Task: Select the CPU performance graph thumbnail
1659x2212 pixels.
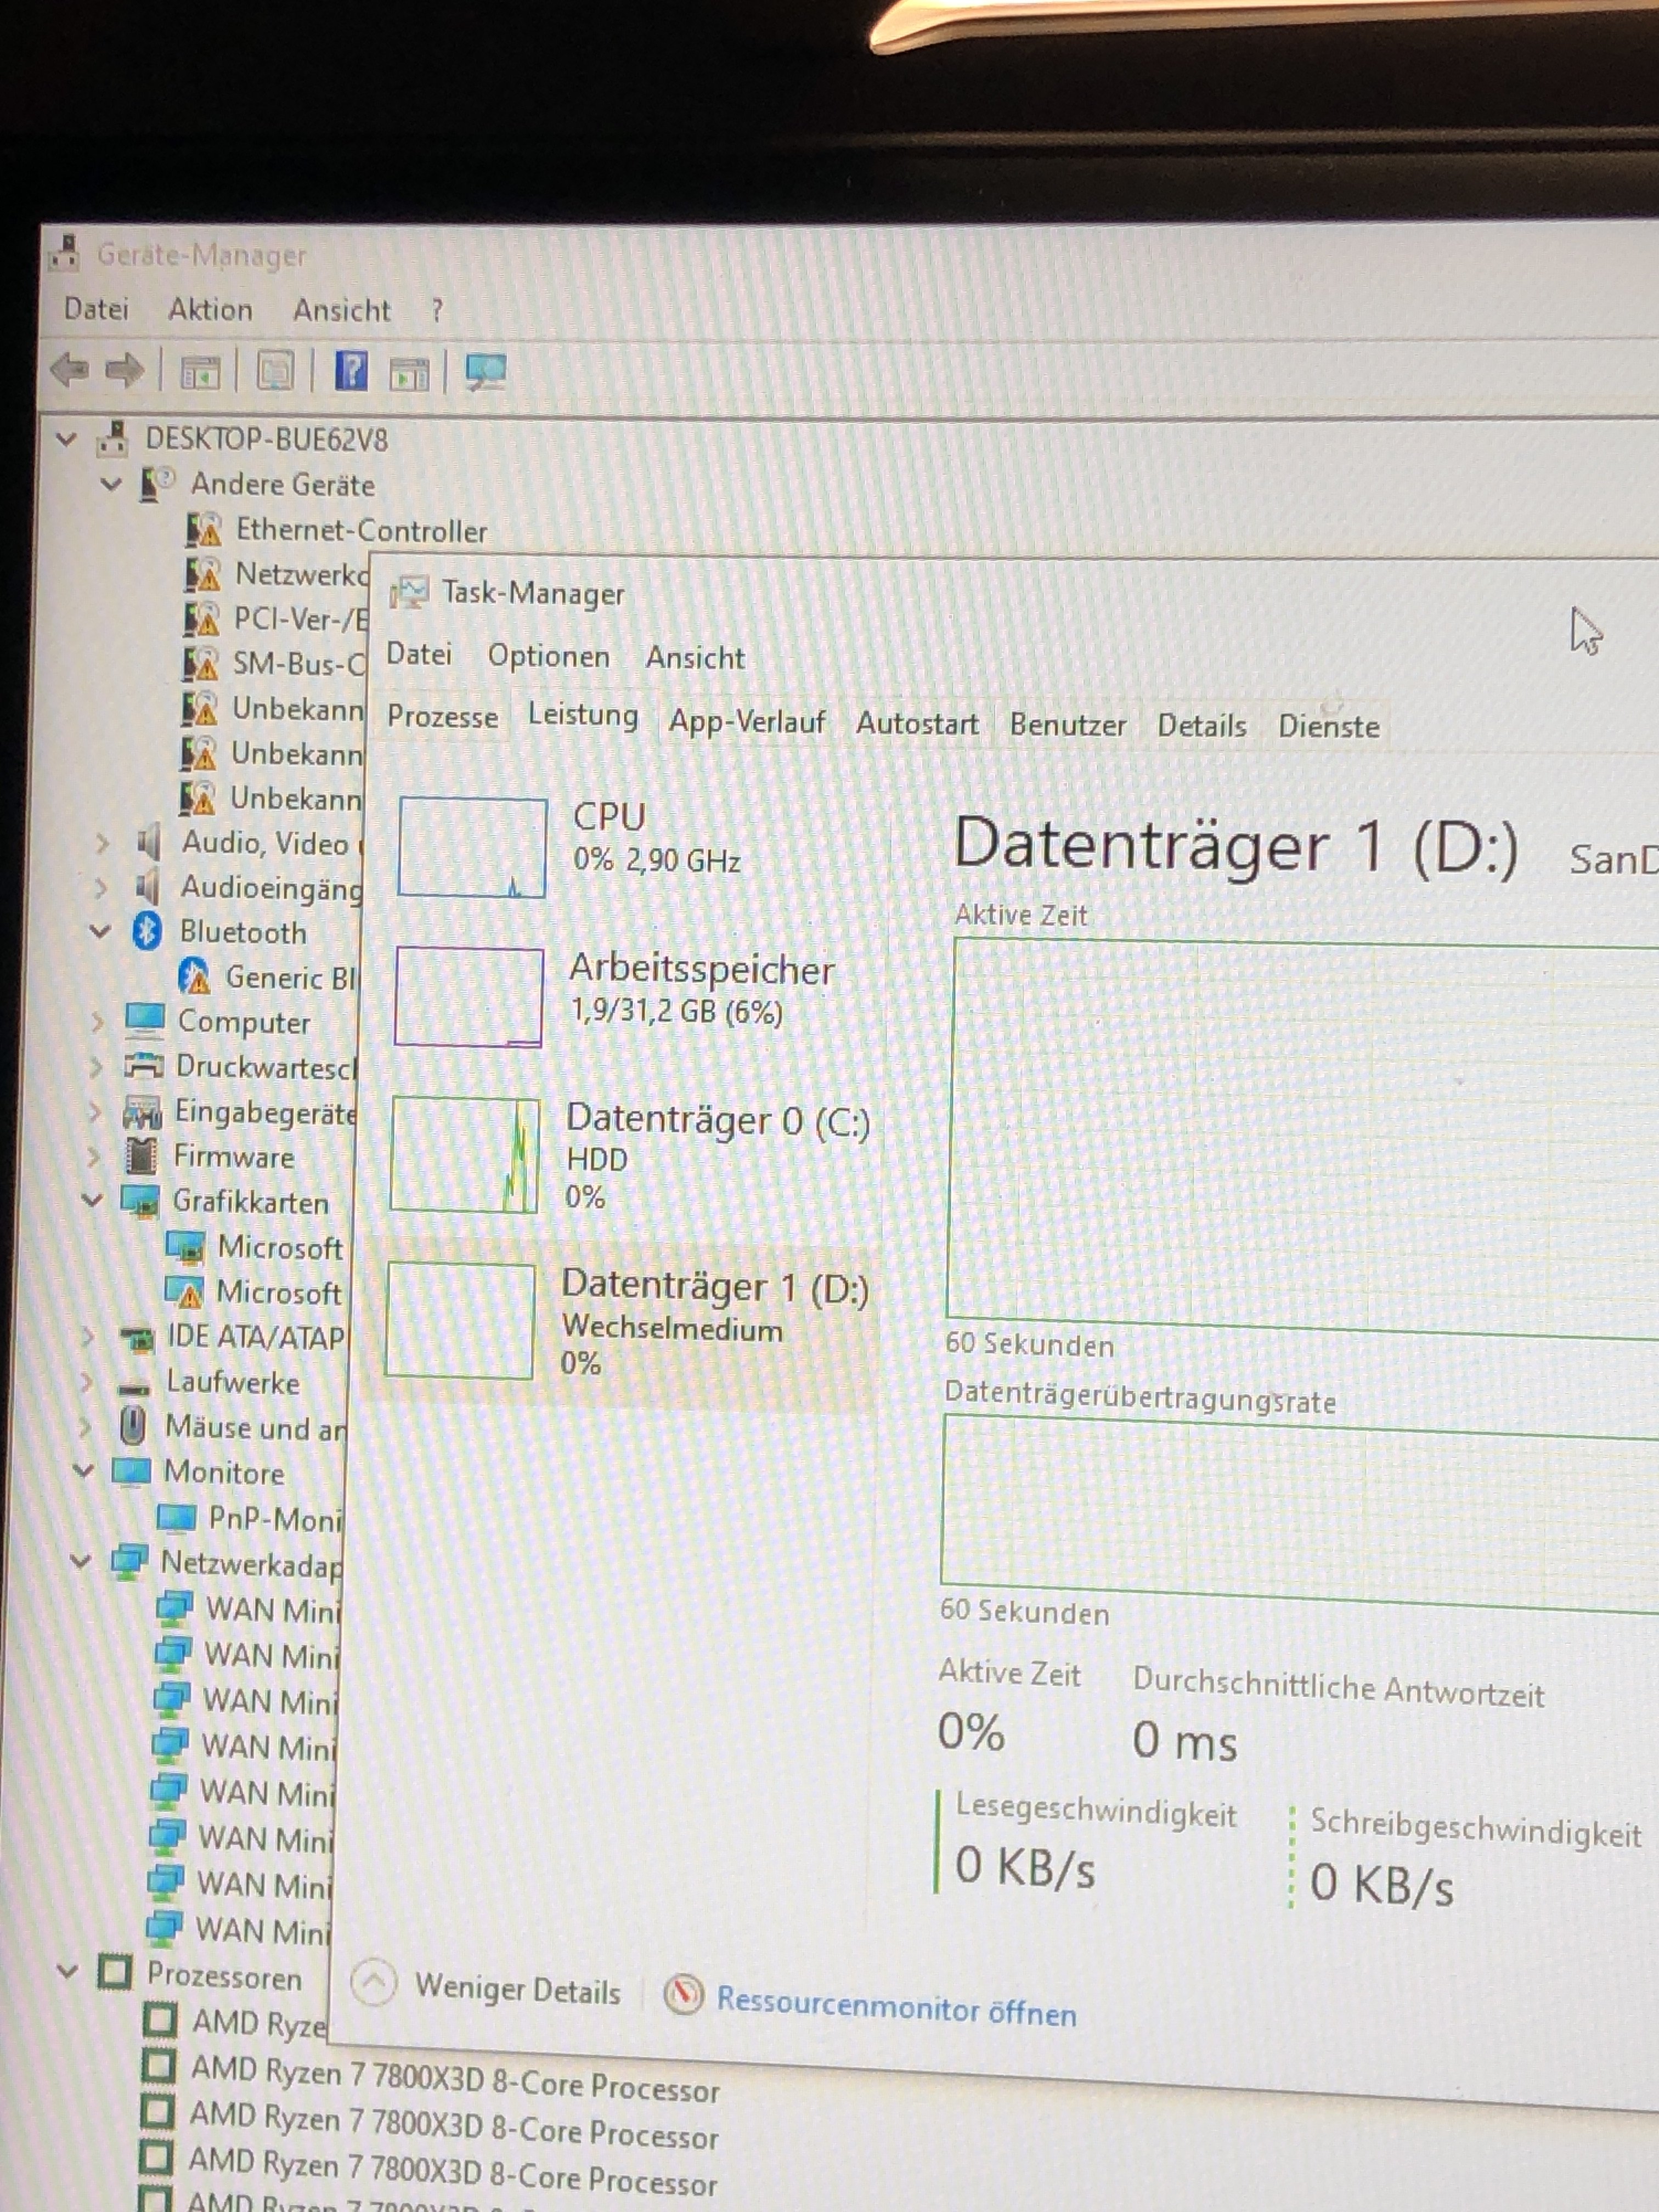Action: pyautogui.click(x=472, y=848)
